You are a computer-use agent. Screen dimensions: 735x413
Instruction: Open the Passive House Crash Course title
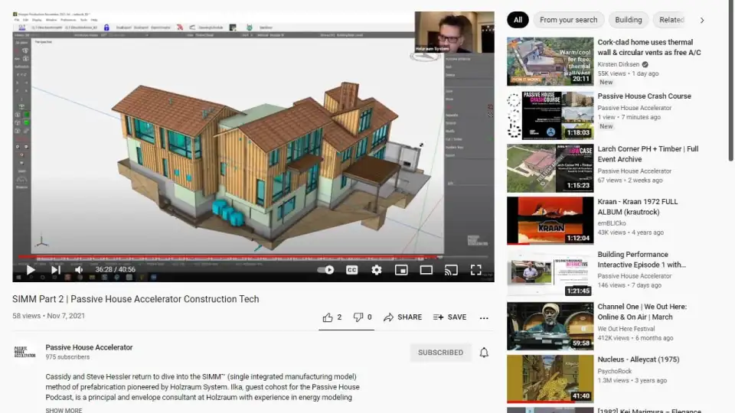(644, 96)
